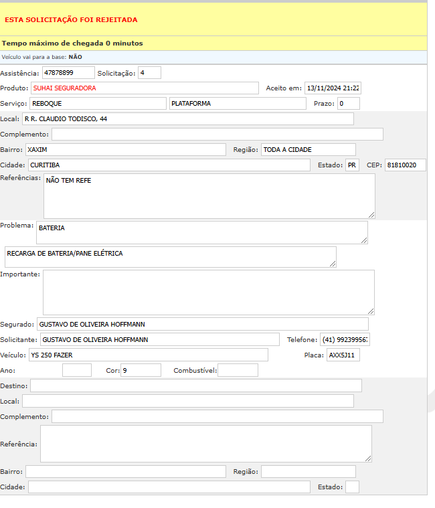
Task: Click the Assistência field showing 47878899
Action: [x=68, y=72]
